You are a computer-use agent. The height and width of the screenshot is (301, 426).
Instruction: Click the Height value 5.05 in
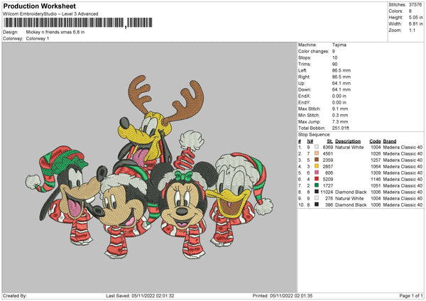pos(415,17)
